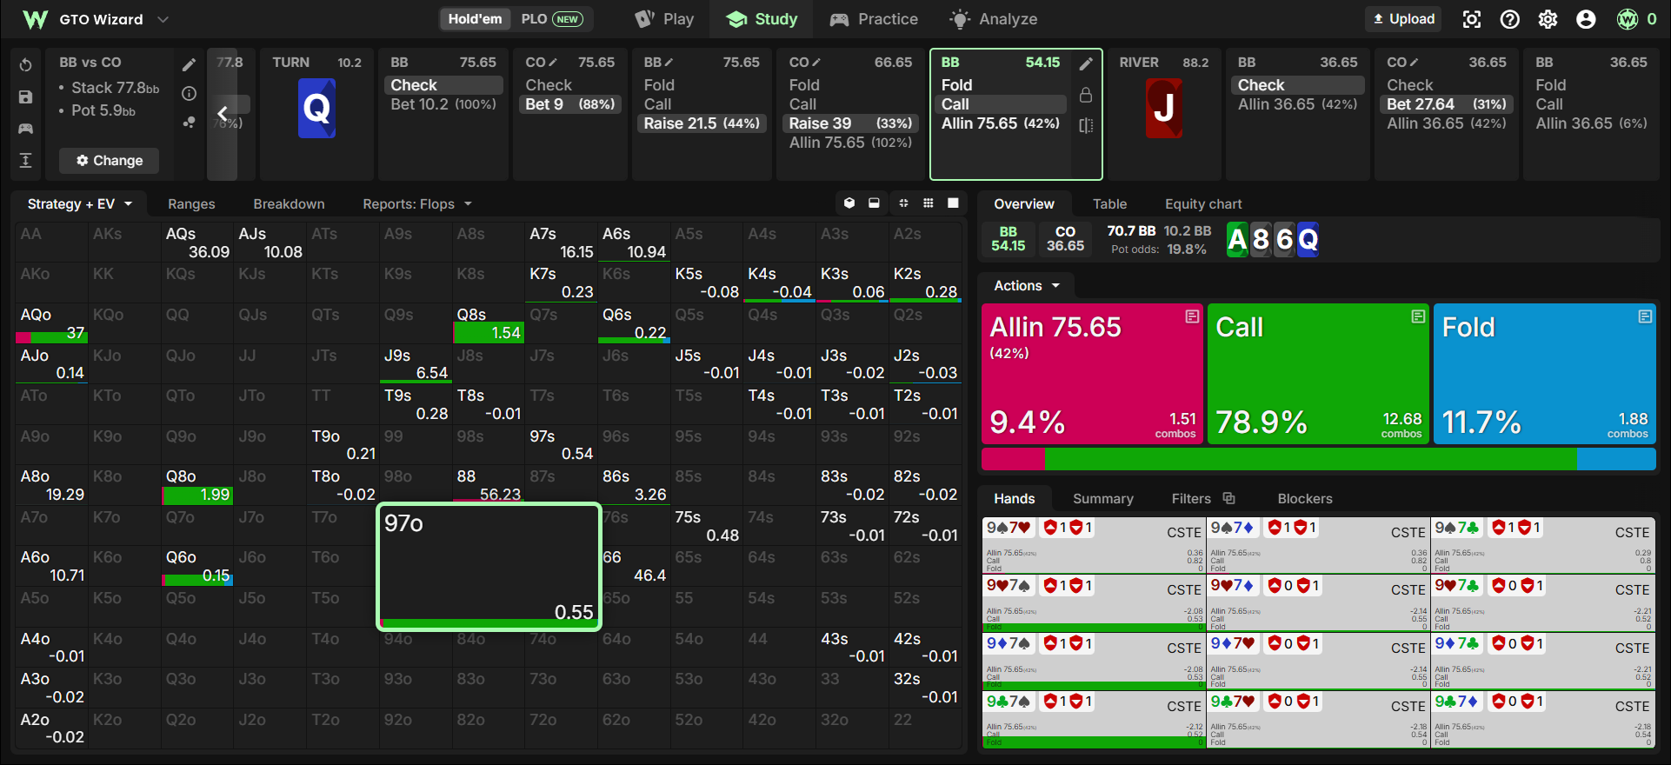Click the compare icon under the lock

(1086, 125)
